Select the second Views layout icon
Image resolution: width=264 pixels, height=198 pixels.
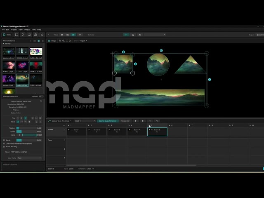(68, 35)
